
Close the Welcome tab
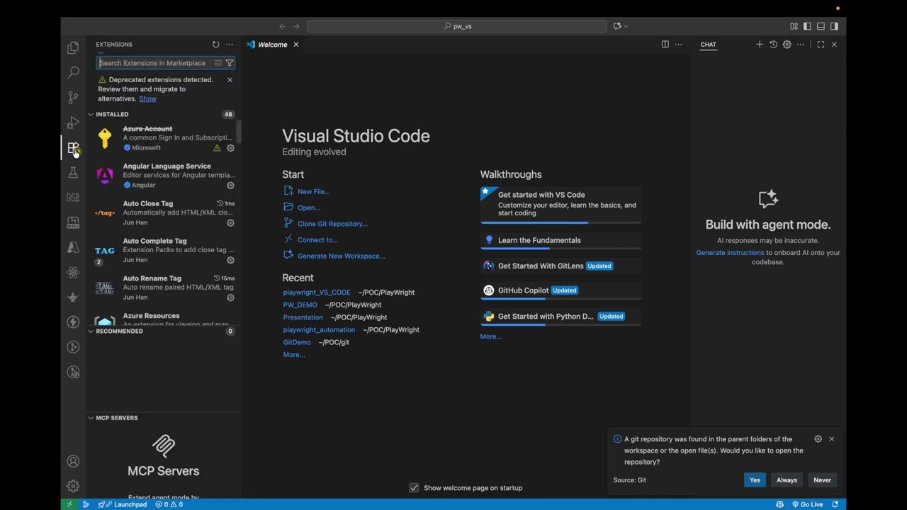coord(295,45)
